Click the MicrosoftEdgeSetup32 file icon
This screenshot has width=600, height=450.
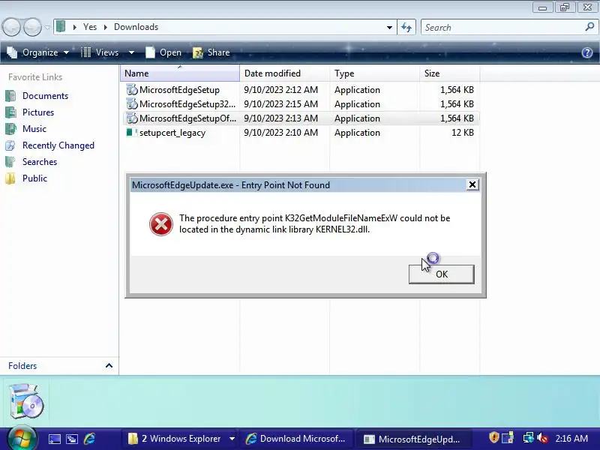pos(132,104)
